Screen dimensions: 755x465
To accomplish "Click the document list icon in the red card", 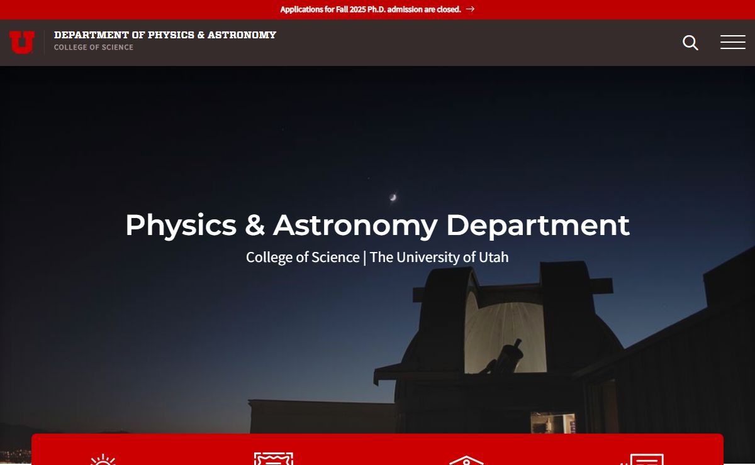I will [x=642, y=459].
